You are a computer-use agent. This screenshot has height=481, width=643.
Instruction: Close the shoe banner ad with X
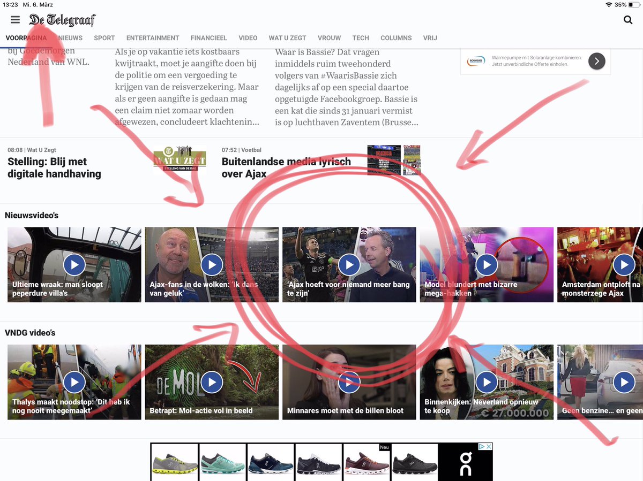coord(489,446)
